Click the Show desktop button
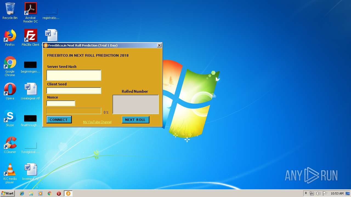The width and height of the screenshot is (351, 197). (x=348, y=193)
